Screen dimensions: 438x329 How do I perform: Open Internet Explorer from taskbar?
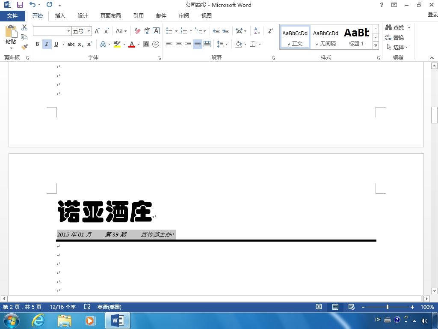(38, 320)
